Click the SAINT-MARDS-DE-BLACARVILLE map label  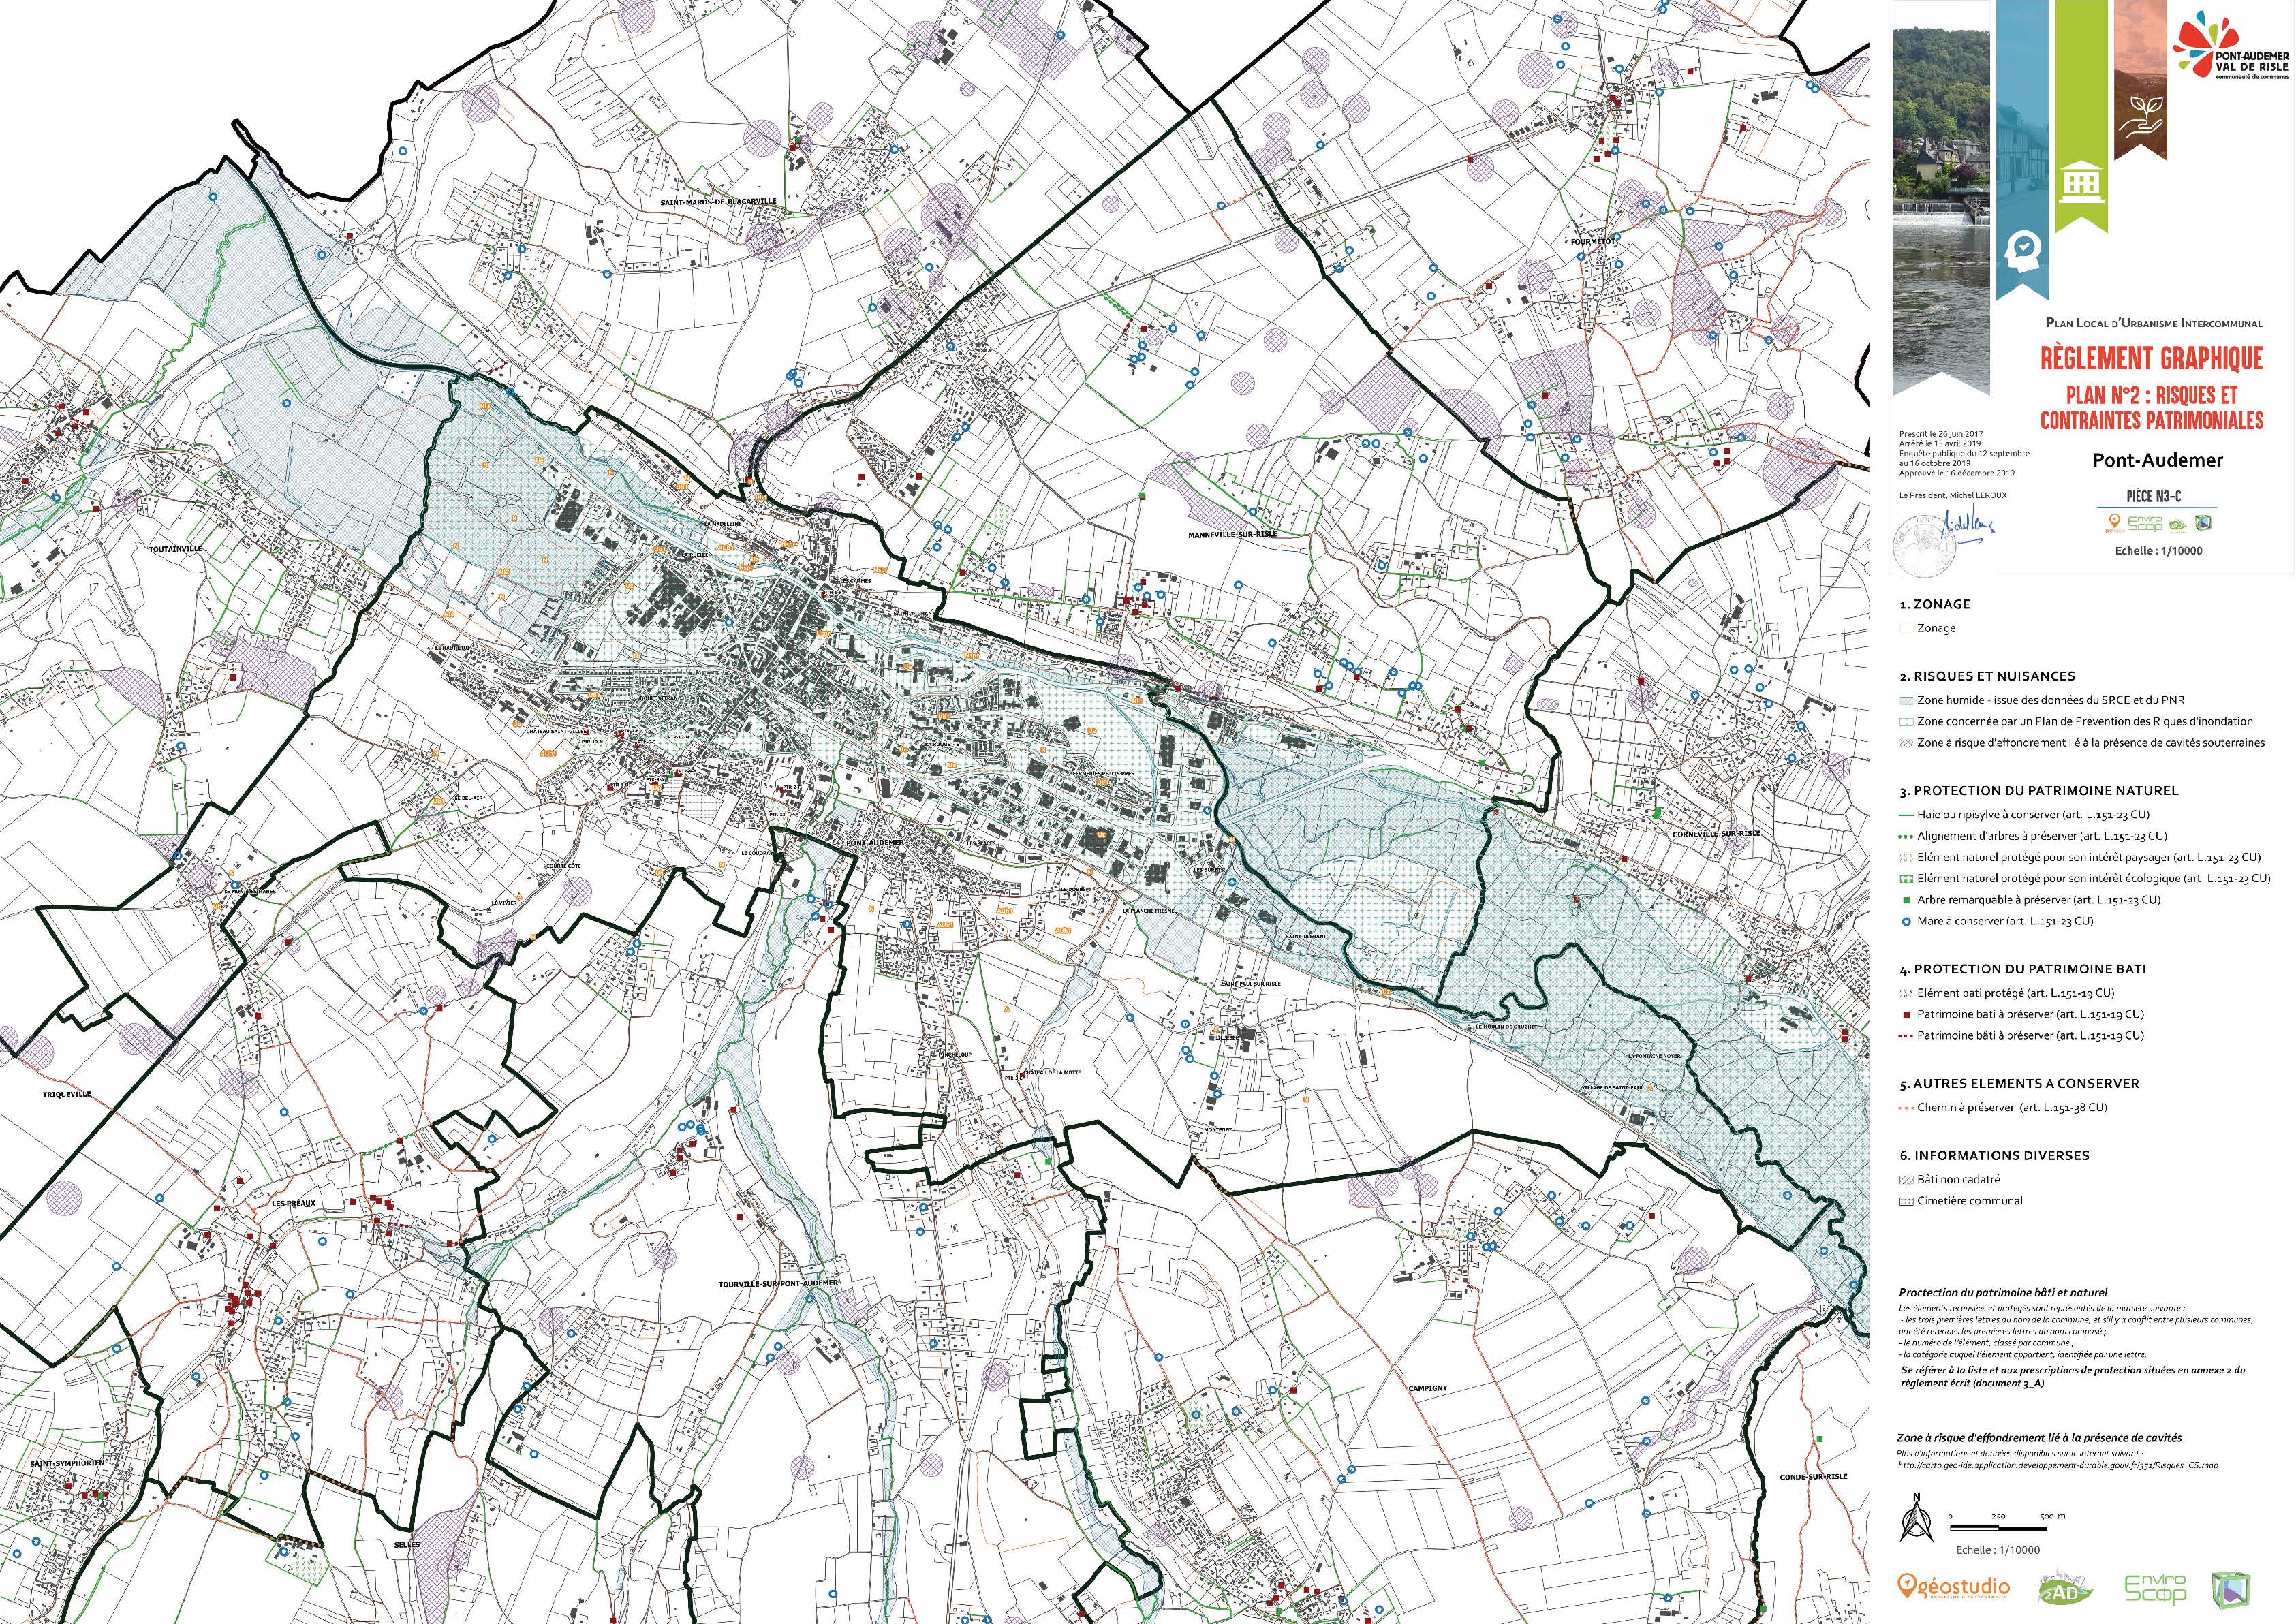[717, 201]
